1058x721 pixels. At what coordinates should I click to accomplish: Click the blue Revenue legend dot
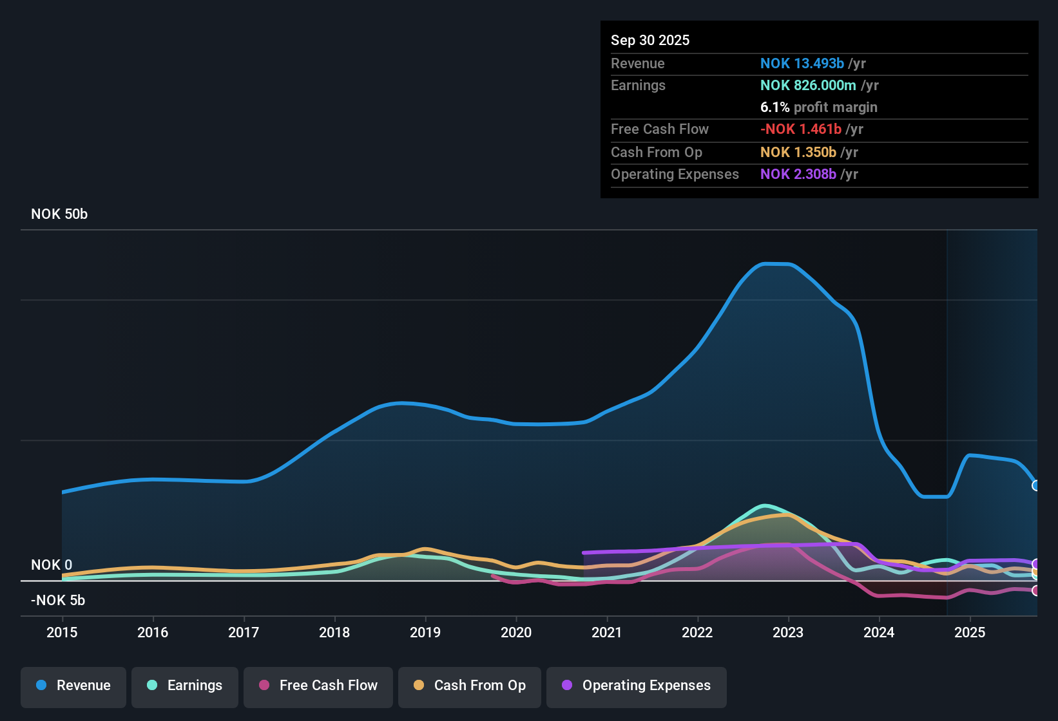coord(41,685)
